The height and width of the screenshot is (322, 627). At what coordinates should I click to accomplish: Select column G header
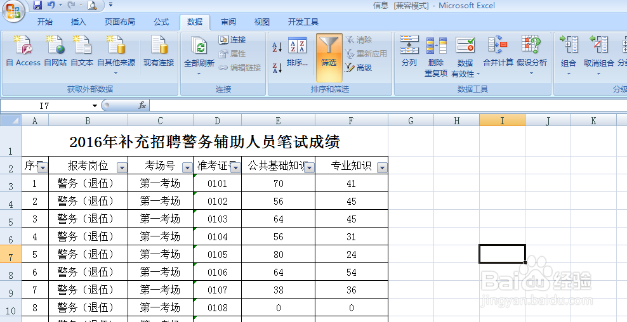click(411, 120)
